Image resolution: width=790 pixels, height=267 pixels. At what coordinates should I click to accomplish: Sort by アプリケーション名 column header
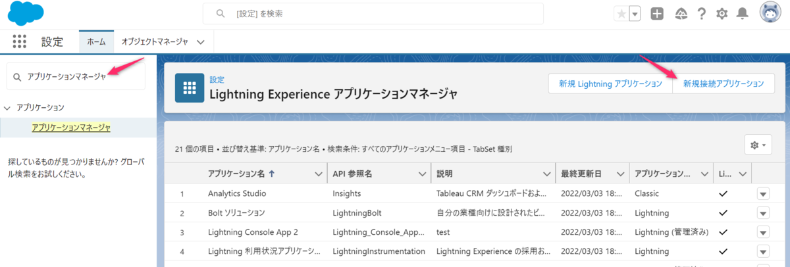tap(234, 174)
